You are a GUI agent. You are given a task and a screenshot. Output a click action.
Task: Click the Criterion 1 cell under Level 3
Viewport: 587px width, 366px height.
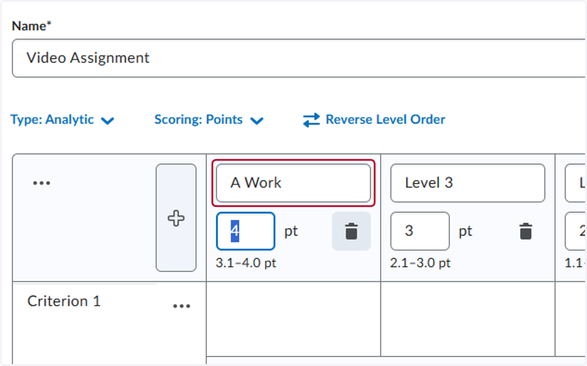pos(468,319)
